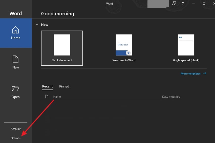Switch to the Pinned tab
215x143 pixels.
(x=64, y=86)
